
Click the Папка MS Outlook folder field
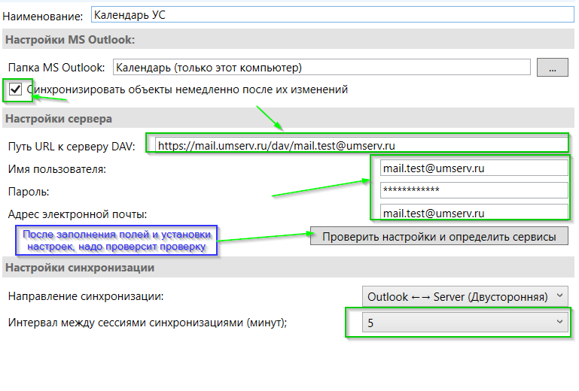click(321, 68)
